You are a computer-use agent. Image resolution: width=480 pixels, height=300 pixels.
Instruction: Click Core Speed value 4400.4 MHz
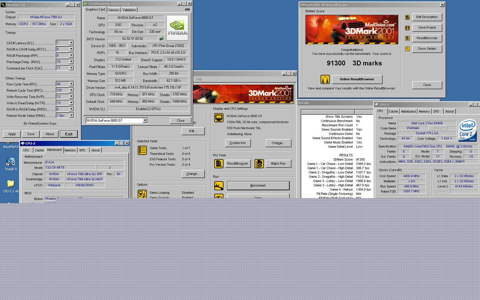tap(411, 176)
